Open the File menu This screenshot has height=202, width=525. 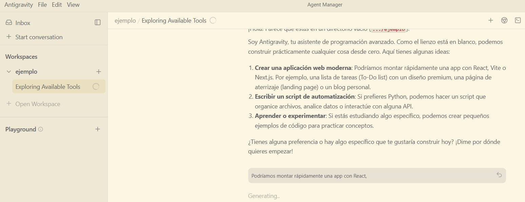(x=42, y=5)
